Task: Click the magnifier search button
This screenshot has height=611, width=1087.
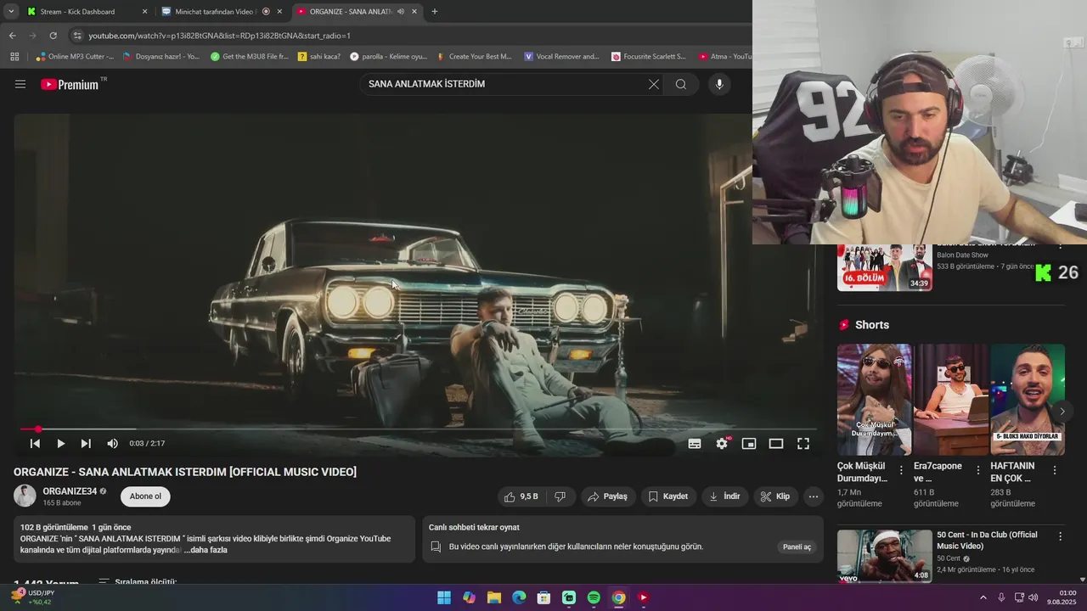Action: pos(681,84)
